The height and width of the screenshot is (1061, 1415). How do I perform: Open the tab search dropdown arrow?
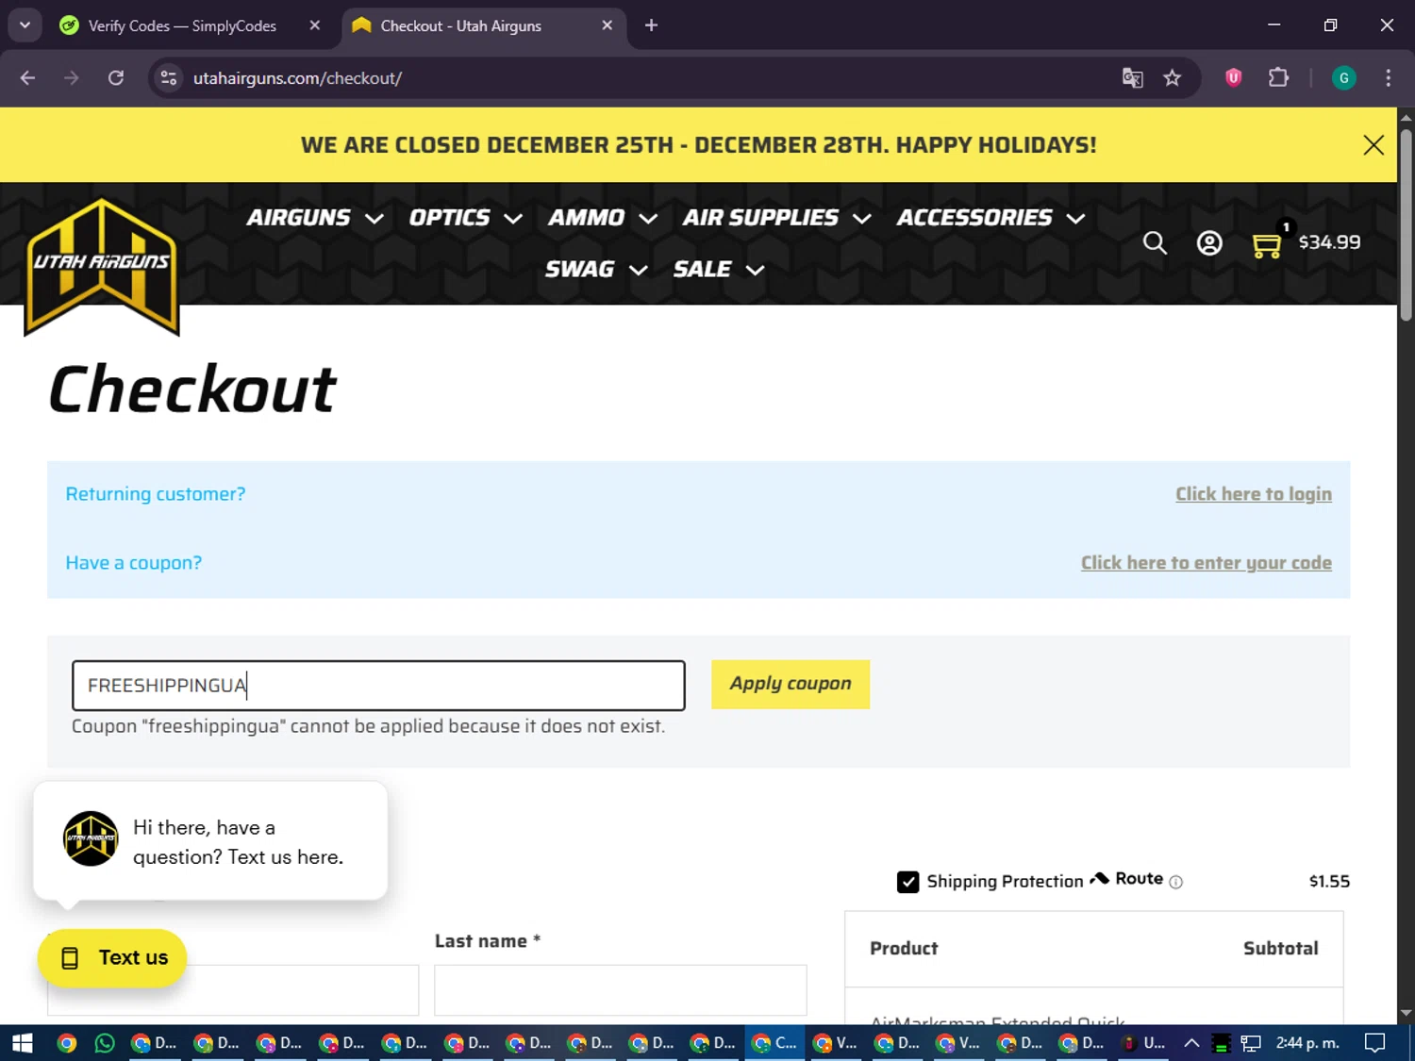[25, 25]
